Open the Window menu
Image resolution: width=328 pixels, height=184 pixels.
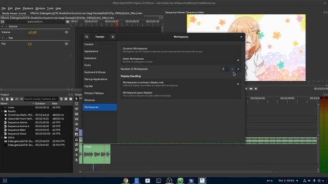tap(40, 8)
